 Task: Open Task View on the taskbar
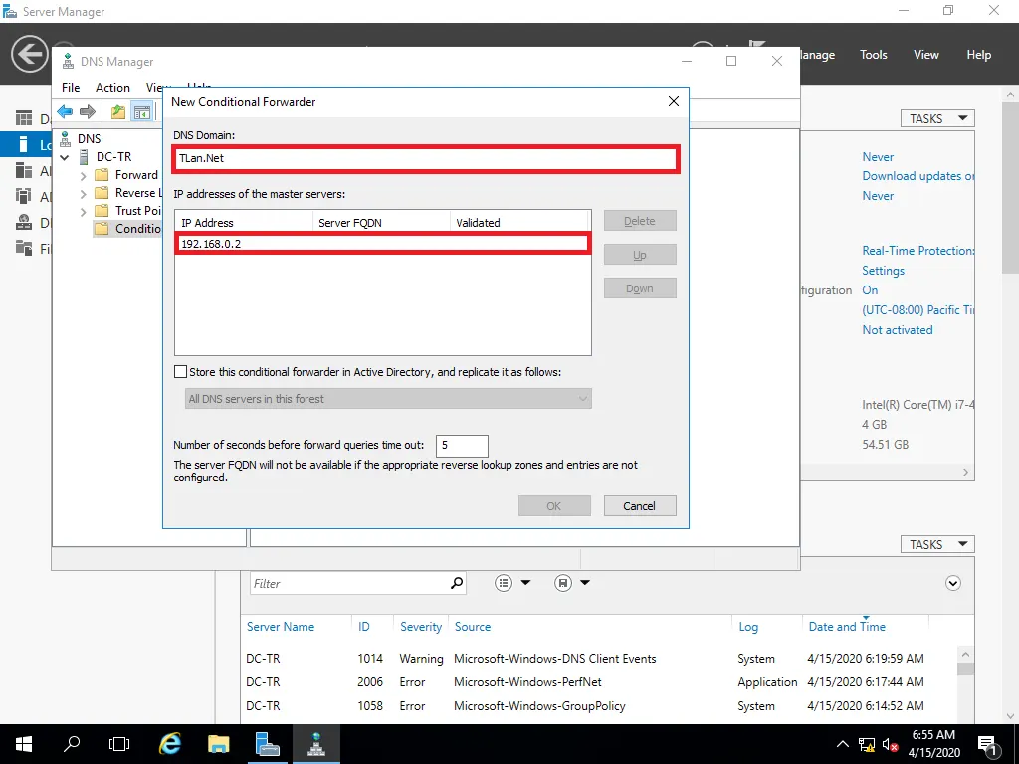[119, 744]
